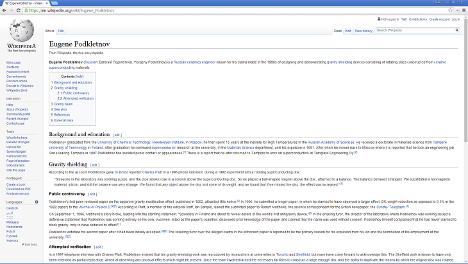468x264 pixels.
Task: Open Special pages link
Action: (x=16, y=152)
